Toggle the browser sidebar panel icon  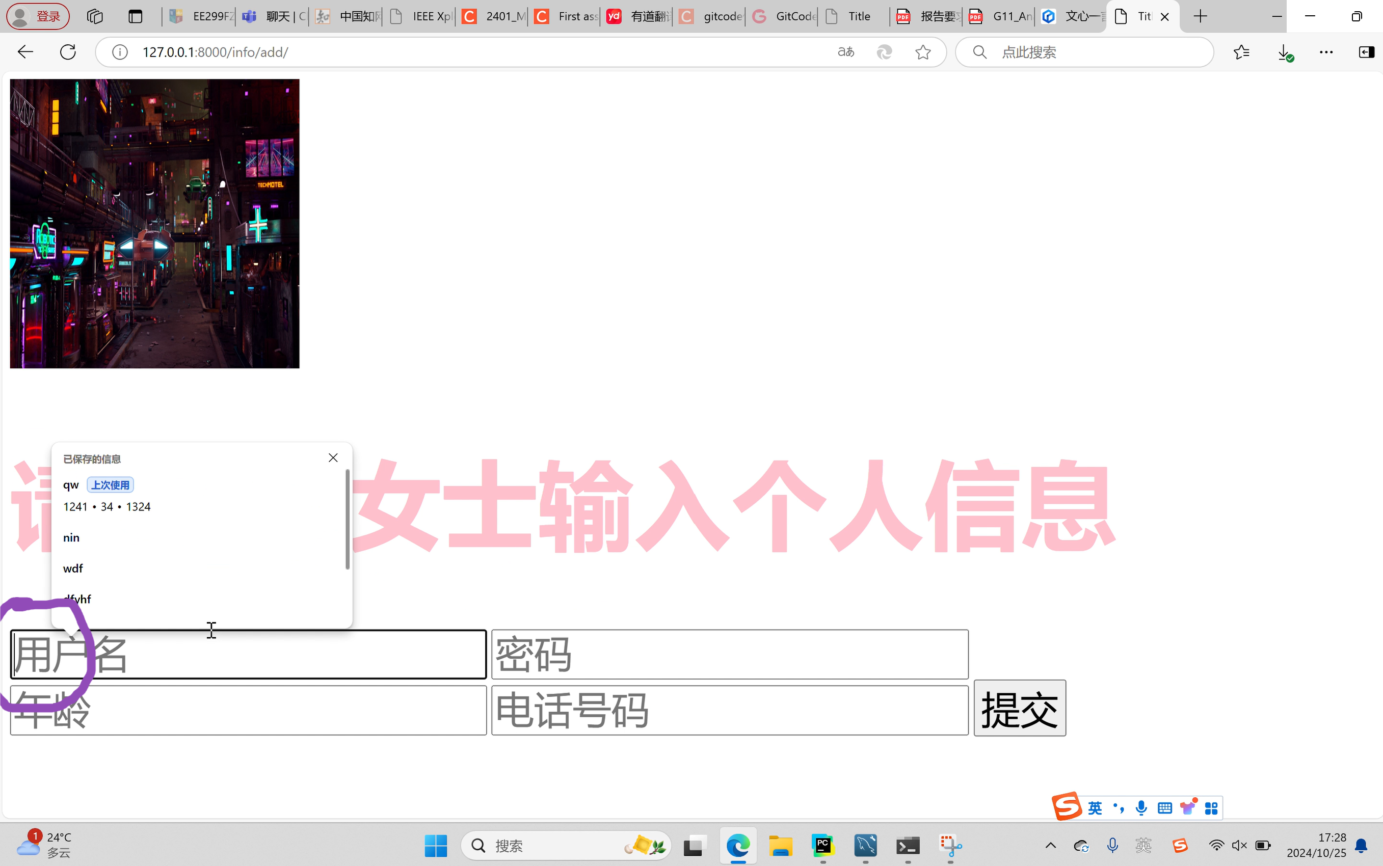[x=1366, y=52]
